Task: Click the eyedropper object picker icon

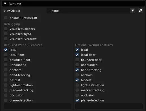Action: tap(141, 11)
